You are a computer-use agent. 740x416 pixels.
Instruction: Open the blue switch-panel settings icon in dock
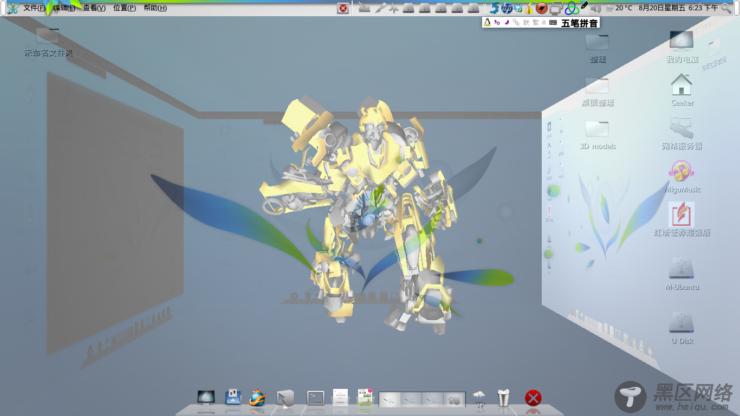pyautogui.click(x=233, y=397)
